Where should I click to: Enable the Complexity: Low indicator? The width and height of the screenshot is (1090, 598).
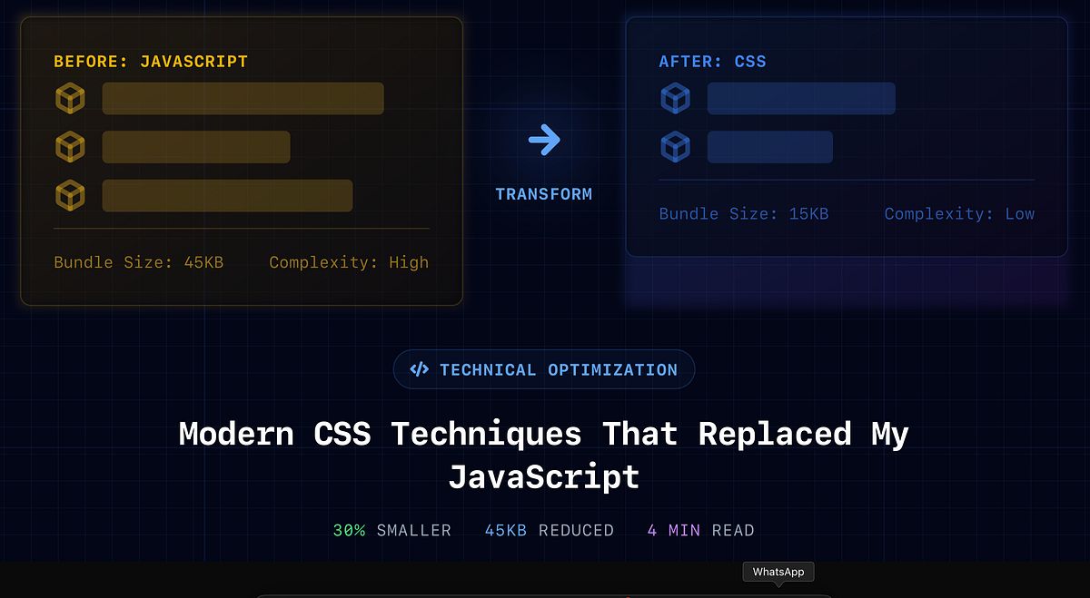click(959, 213)
